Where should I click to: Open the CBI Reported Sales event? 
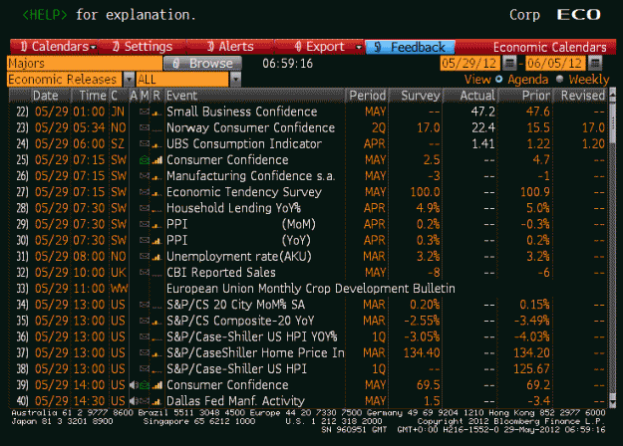click(221, 273)
